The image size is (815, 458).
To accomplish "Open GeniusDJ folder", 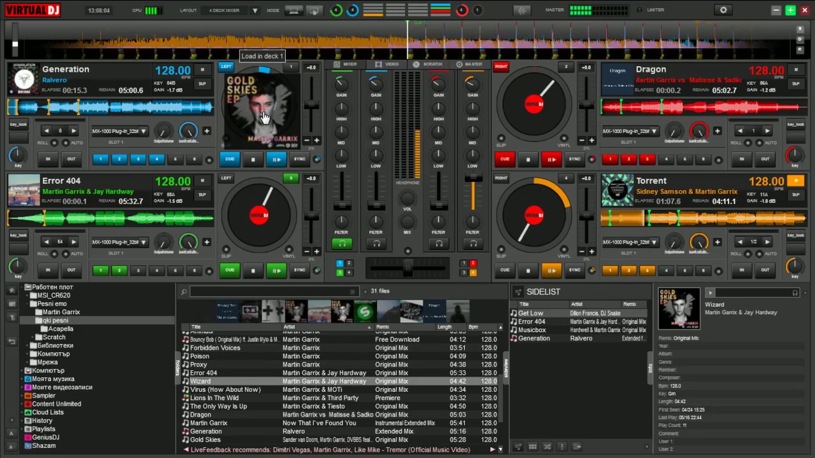I will pos(45,437).
